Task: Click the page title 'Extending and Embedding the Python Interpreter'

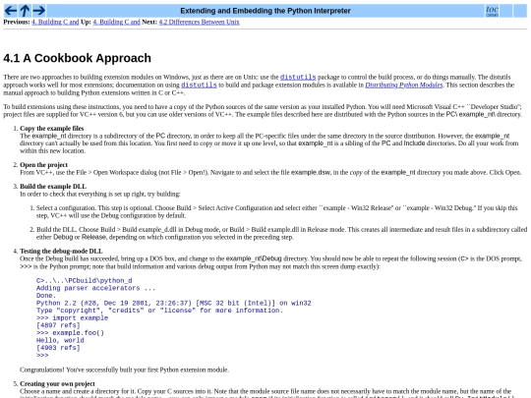Action: coord(265,11)
